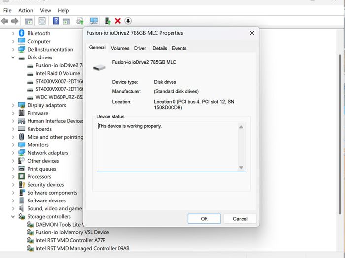Screen dimensions: 345x258
Task: Click the DellInstrumentation category icon
Action: 22,49
